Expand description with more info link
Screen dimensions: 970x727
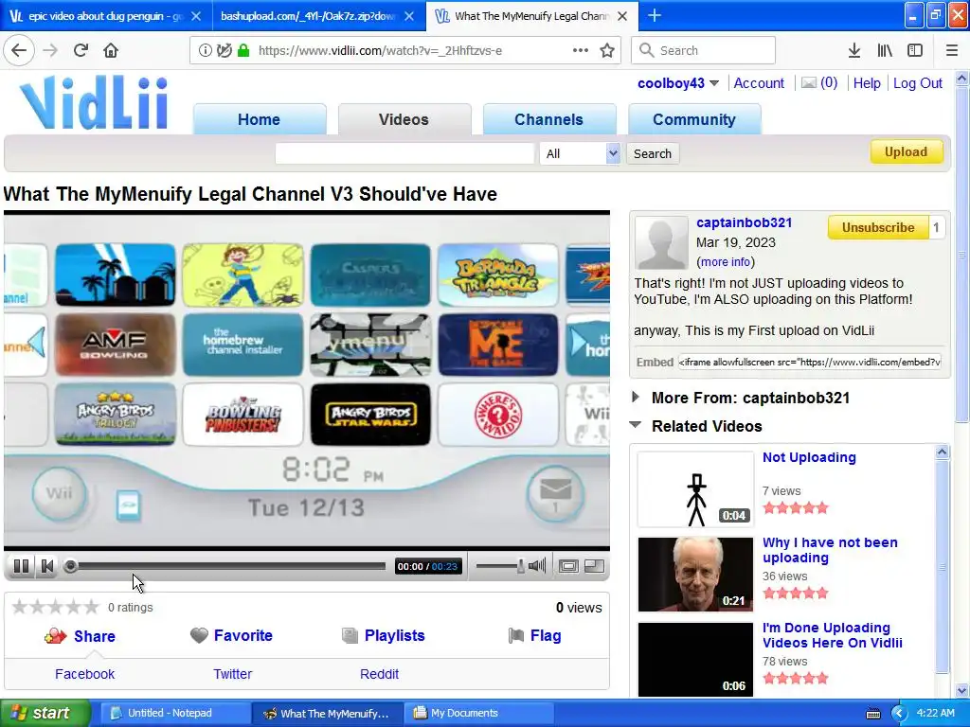[726, 262]
